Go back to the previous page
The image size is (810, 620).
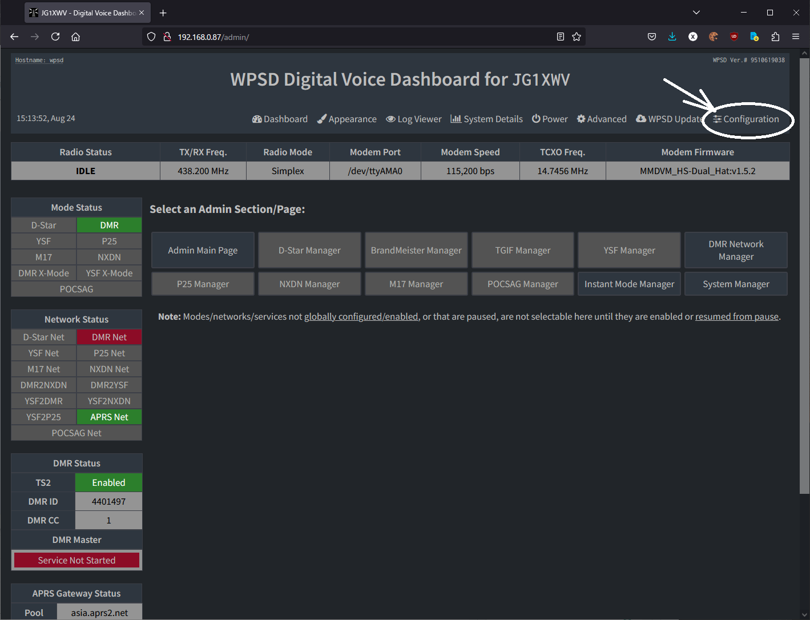[14, 37]
